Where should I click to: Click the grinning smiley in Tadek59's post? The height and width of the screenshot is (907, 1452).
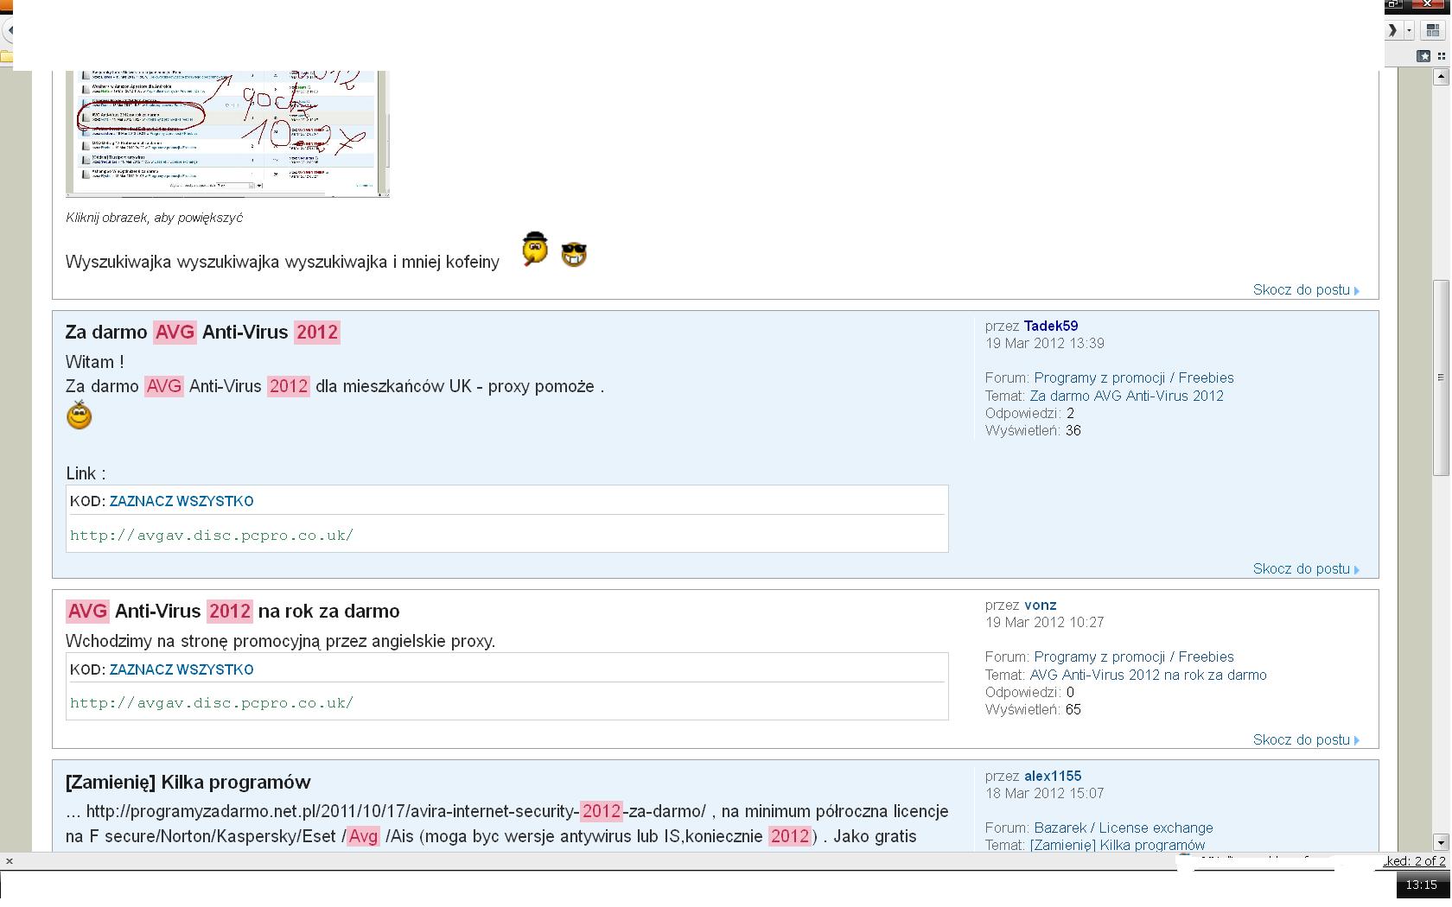pos(79,415)
